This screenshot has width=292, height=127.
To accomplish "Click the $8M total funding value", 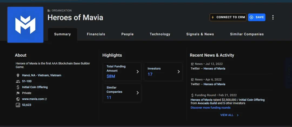I will [111, 76].
